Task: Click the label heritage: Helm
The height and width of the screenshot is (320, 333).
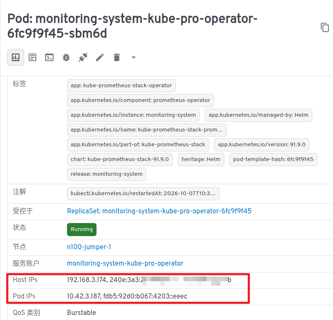Action: click(201, 159)
